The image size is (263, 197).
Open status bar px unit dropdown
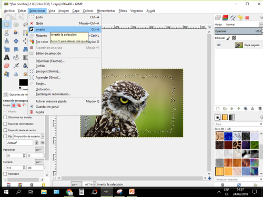coord(76,184)
